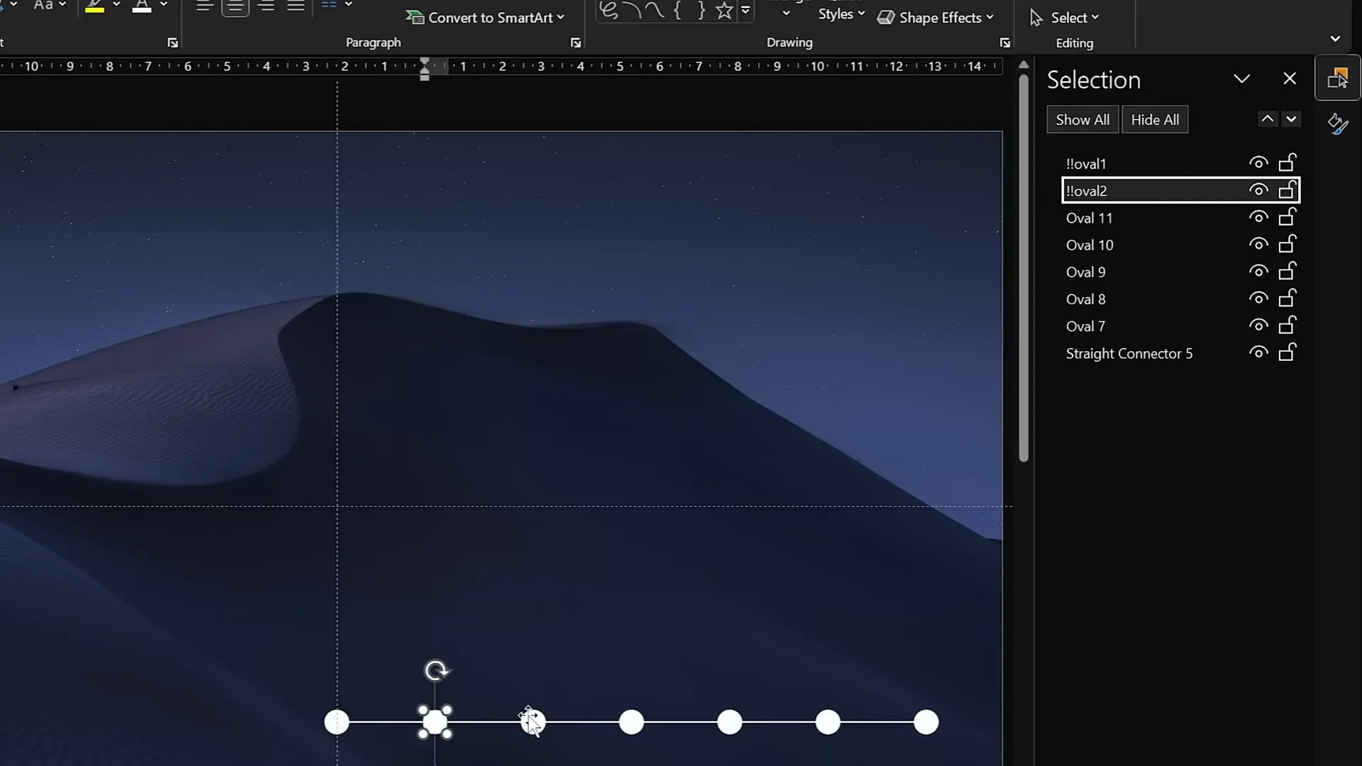Select the Arc shape in shapes gallery
The height and width of the screenshot is (766, 1362).
(631, 10)
